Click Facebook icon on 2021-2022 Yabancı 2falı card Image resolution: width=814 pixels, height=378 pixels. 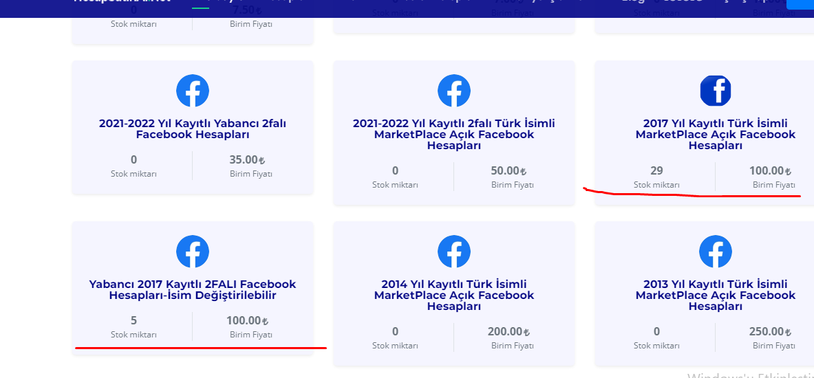pyautogui.click(x=193, y=91)
